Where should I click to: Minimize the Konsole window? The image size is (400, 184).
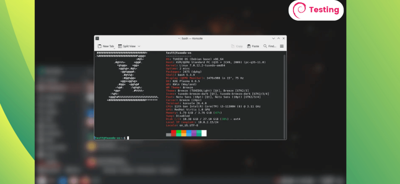[x=273, y=39]
